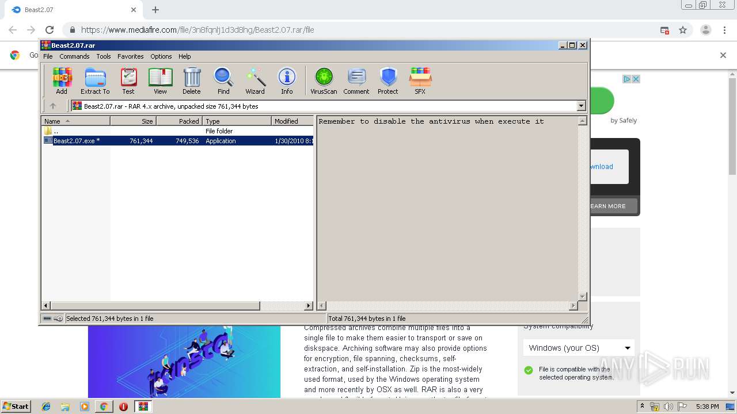Sort file list by Size column
737x414 pixels.
tap(133, 121)
